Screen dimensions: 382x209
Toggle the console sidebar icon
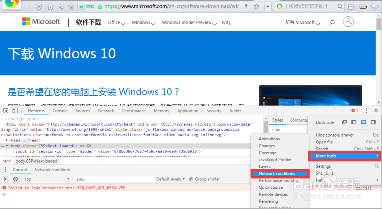coord(5,179)
